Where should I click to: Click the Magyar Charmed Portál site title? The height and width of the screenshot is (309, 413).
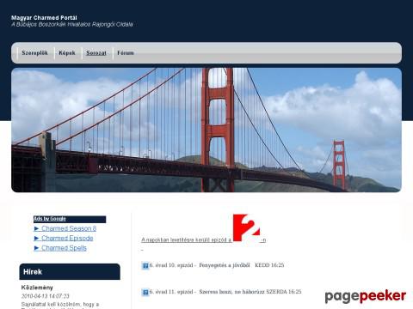pyautogui.click(x=44, y=18)
